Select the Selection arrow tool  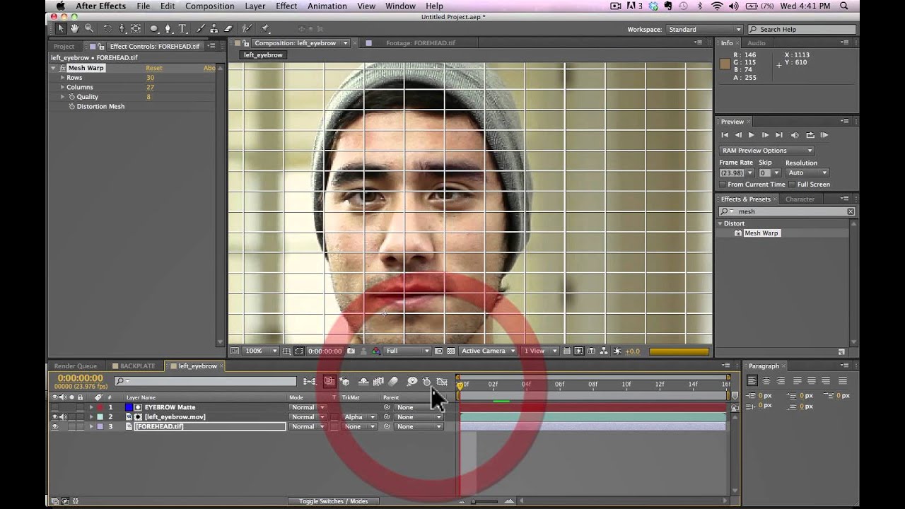coord(61,29)
